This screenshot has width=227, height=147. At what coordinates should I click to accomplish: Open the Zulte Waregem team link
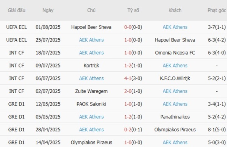click(91, 91)
